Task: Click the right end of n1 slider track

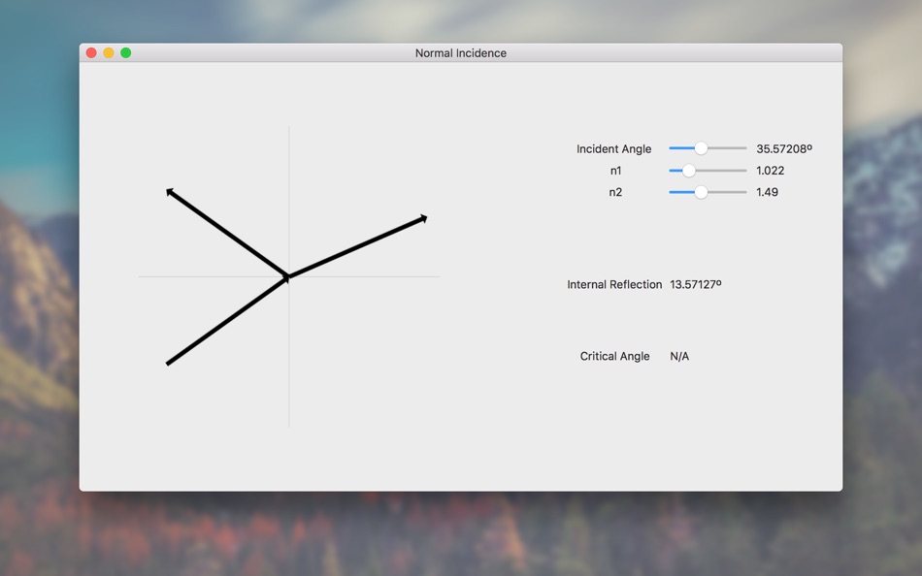Action: 744,171
